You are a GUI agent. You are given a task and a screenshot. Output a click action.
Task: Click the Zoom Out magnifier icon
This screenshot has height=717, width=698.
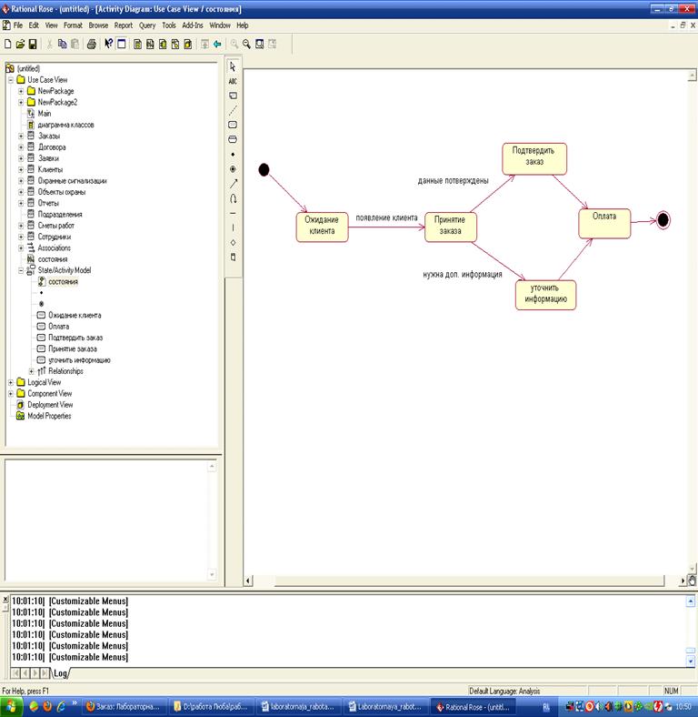pos(246,44)
